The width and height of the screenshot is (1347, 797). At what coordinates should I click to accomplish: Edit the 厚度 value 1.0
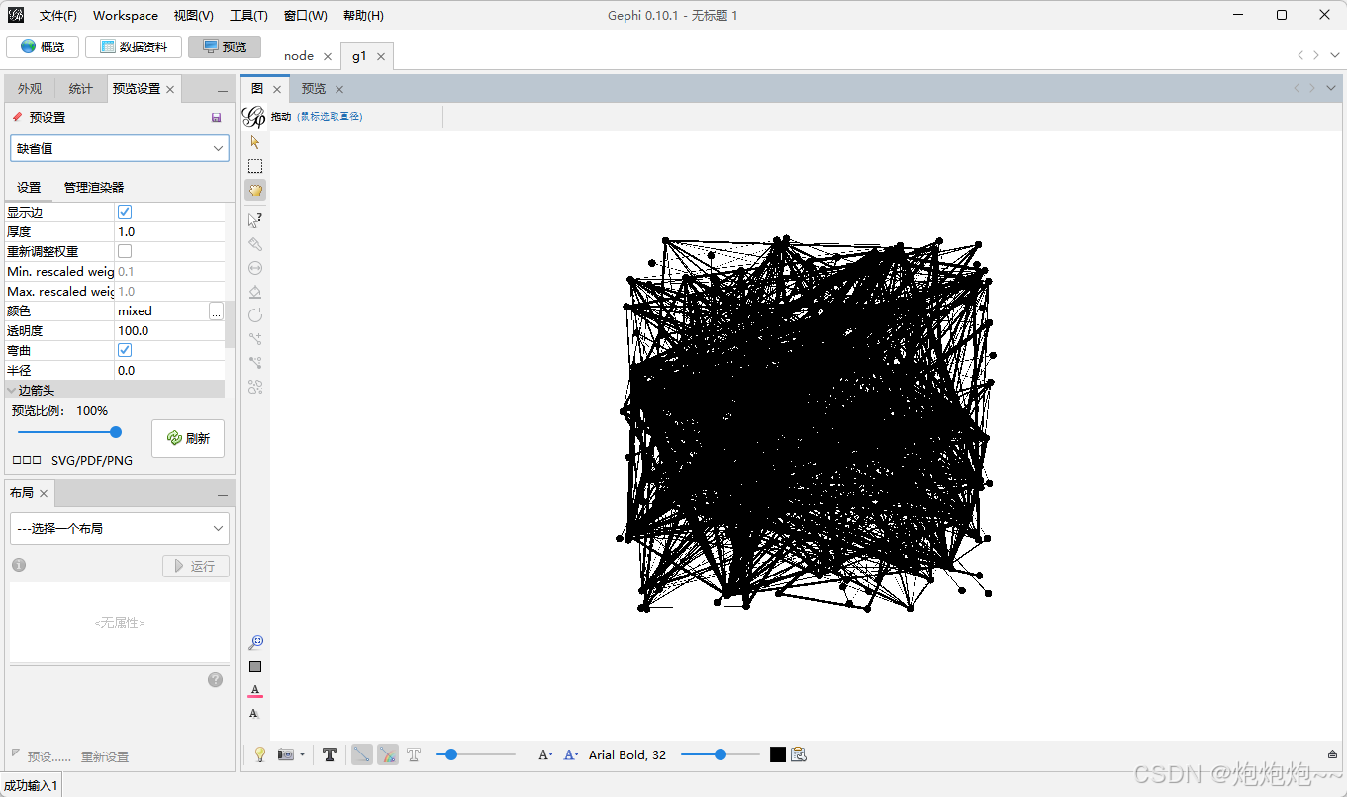click(x=169, y=231)
